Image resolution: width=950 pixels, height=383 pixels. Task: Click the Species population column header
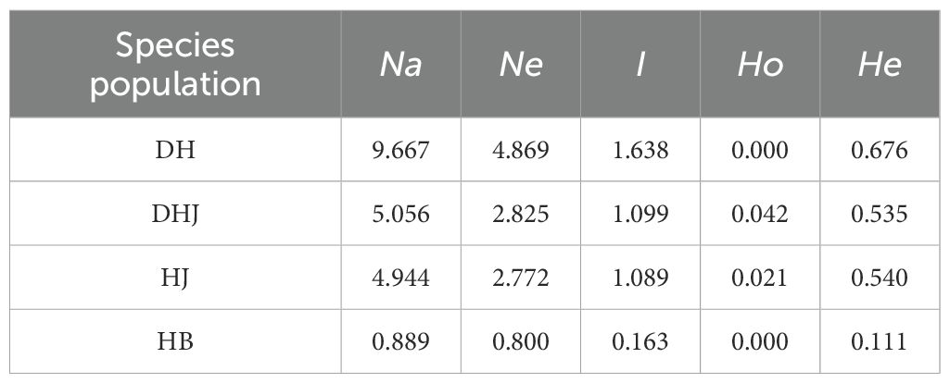point(175,65)
